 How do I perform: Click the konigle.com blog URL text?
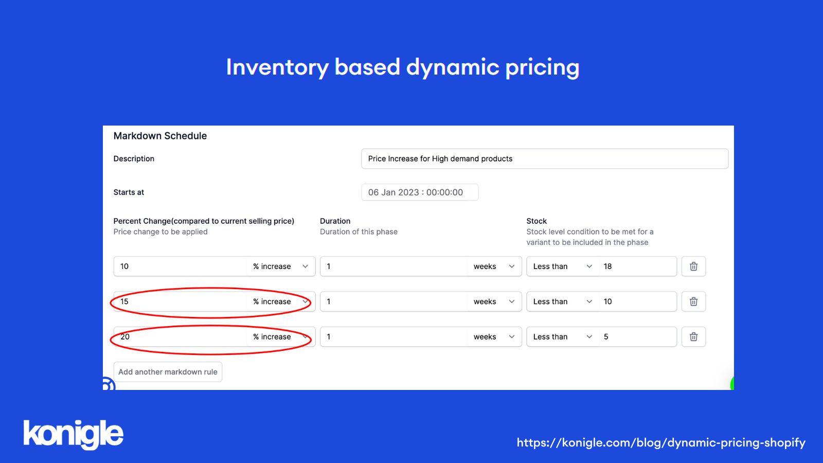point(661,442)
